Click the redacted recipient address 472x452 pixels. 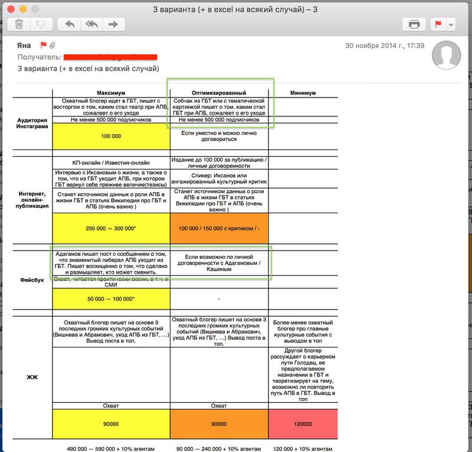tap(110, 57)
